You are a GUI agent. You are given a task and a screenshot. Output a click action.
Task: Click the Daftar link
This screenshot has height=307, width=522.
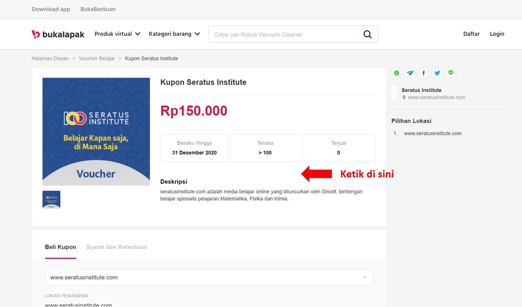coord(471,34)
